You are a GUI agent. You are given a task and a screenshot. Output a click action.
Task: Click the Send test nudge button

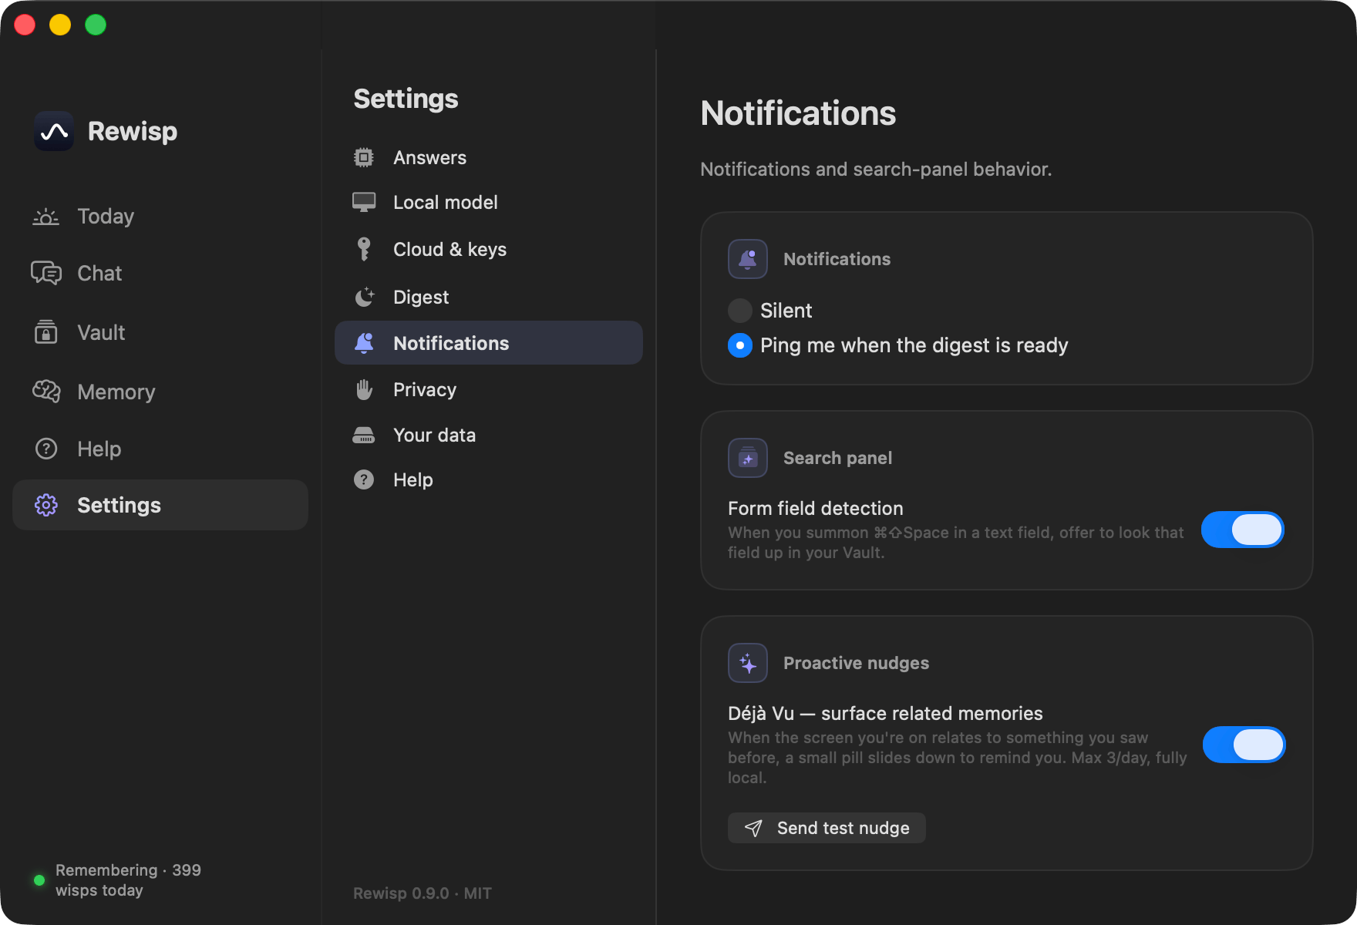coord(827,828)
